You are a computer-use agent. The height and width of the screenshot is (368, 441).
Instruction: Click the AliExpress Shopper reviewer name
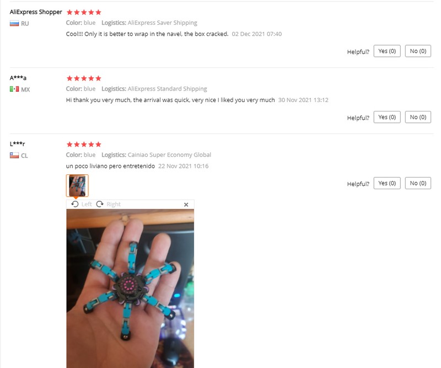[36, 12]
